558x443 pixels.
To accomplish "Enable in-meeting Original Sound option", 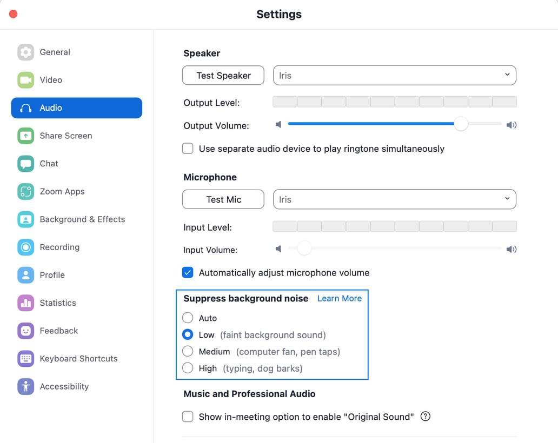I will [188, 417].
